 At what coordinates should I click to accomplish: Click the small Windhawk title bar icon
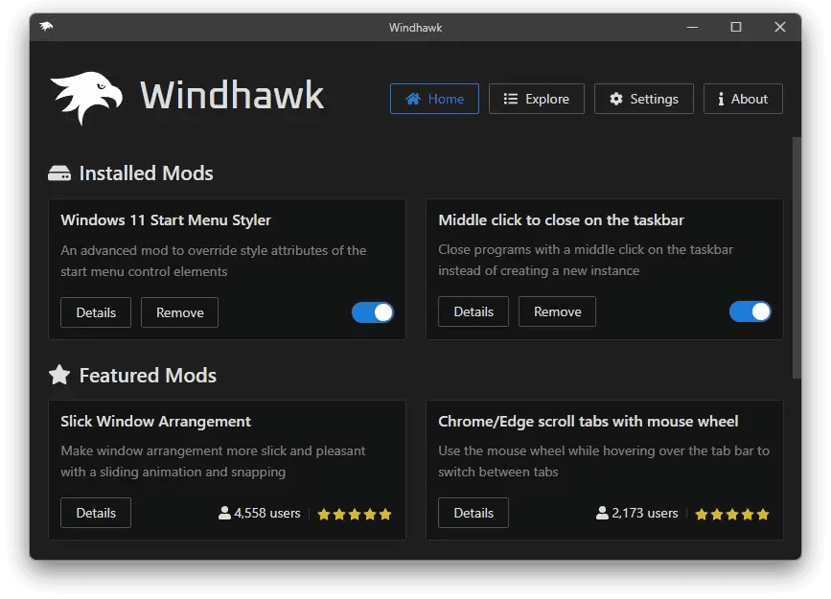[46, 27]
